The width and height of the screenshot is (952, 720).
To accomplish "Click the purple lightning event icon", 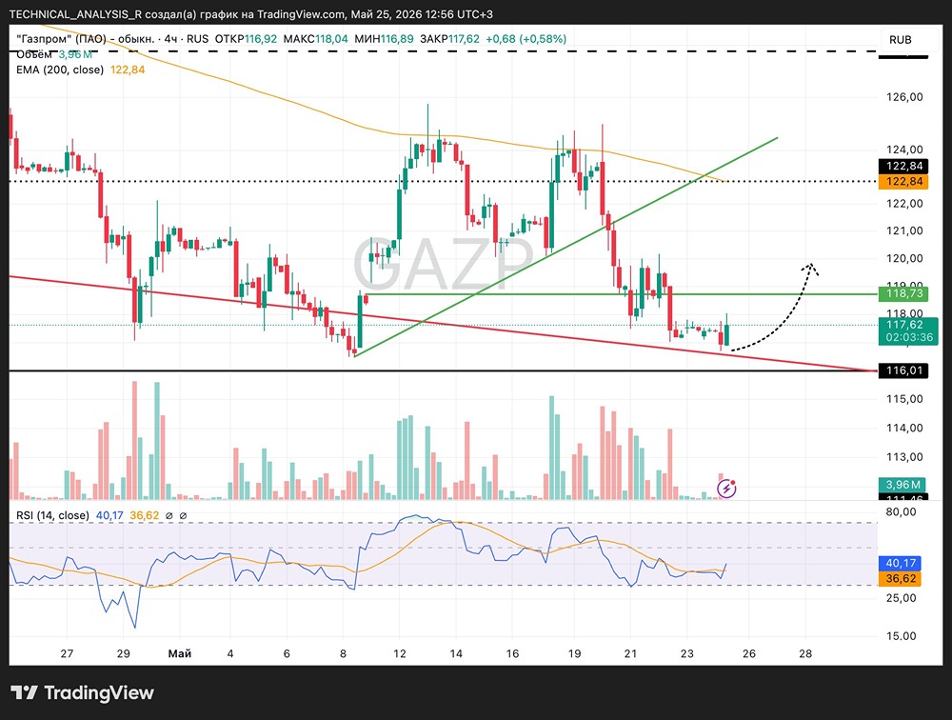I will 726,488.
